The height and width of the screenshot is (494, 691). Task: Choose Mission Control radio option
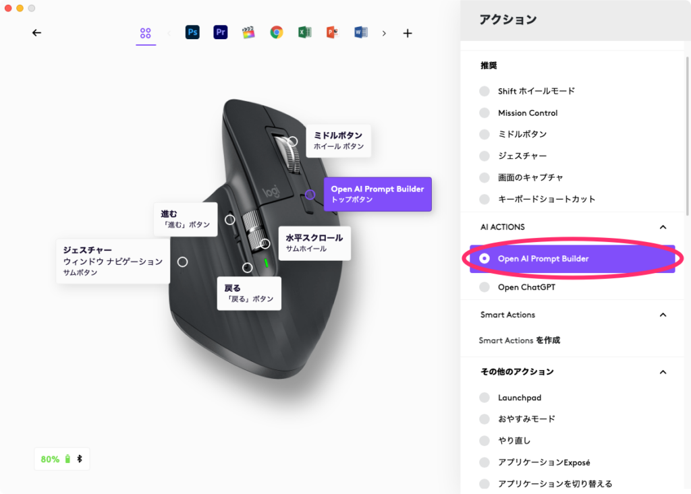[485, 113]
